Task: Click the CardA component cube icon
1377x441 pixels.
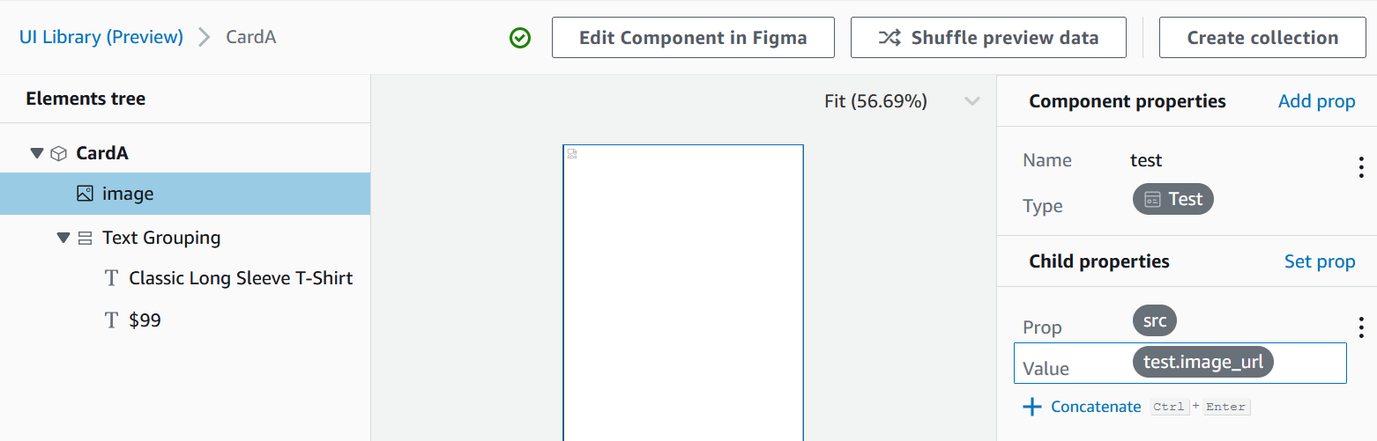Action: tap(59, 153)
